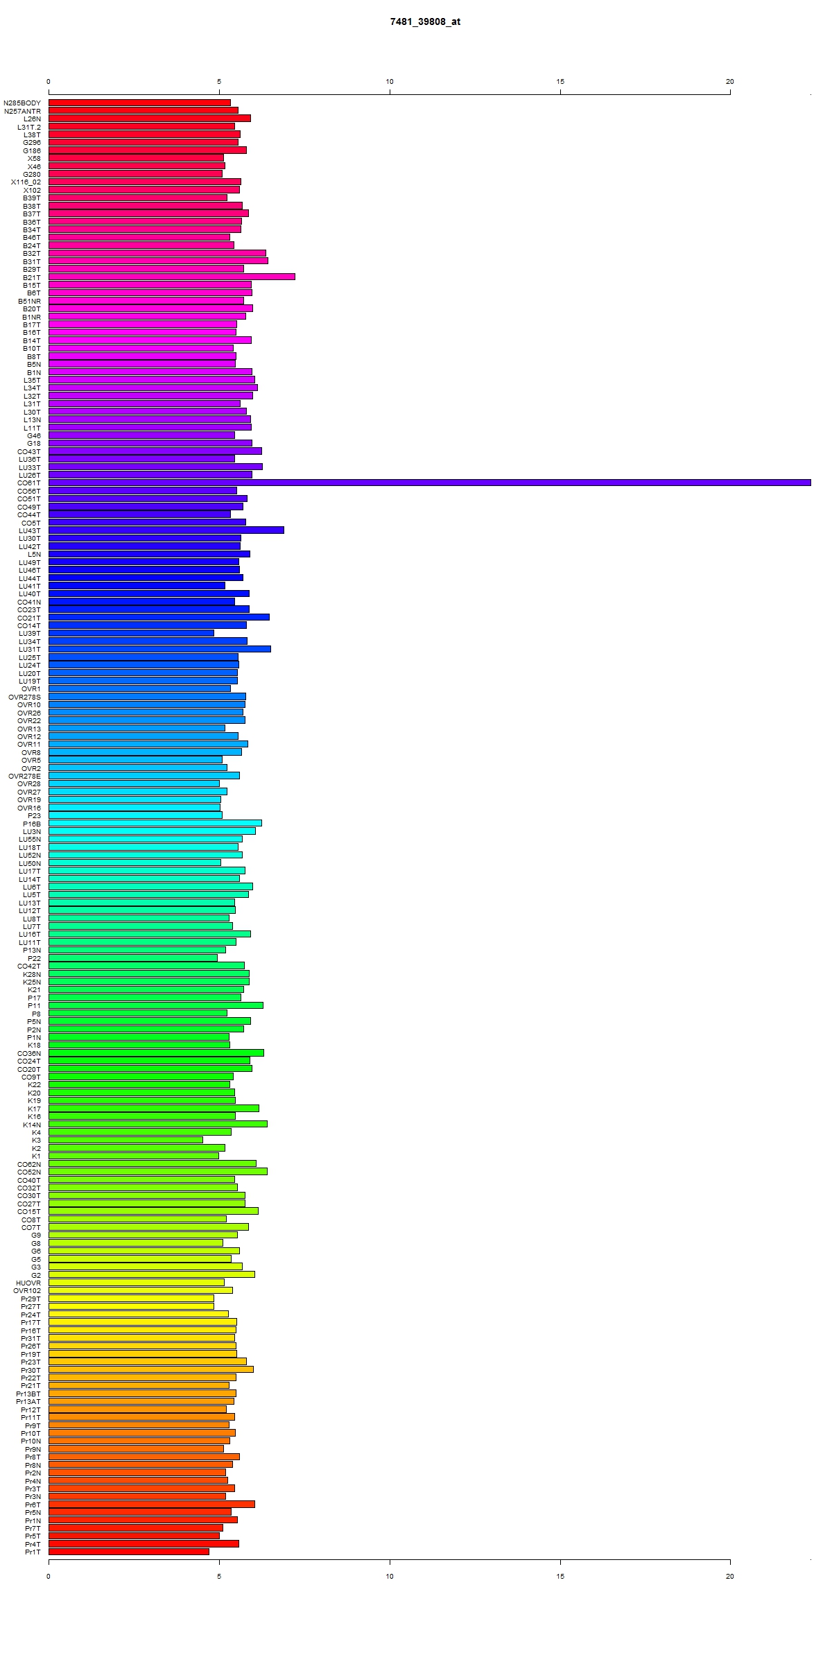Click the CO15T sample label
832x1664 pixels.
pos(29,1212)
